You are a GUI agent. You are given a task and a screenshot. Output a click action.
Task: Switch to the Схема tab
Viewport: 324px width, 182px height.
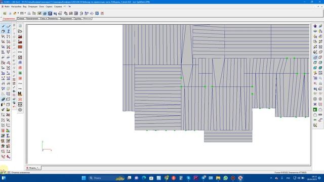pyautogui.click(x=21, y=19)
